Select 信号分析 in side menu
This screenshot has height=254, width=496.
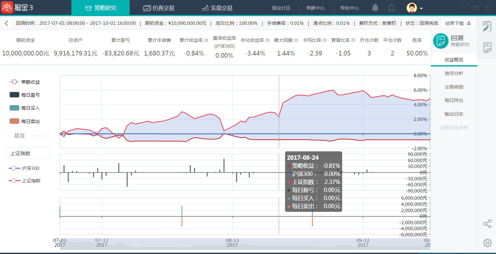pos(454,73)
